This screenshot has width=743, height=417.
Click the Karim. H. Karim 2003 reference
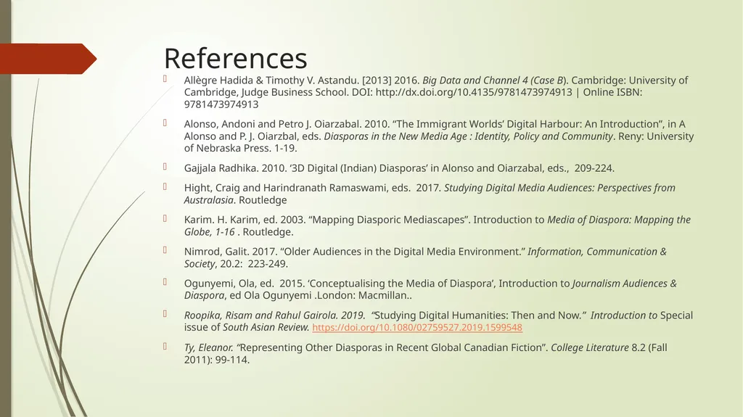(x=438, y=226)
